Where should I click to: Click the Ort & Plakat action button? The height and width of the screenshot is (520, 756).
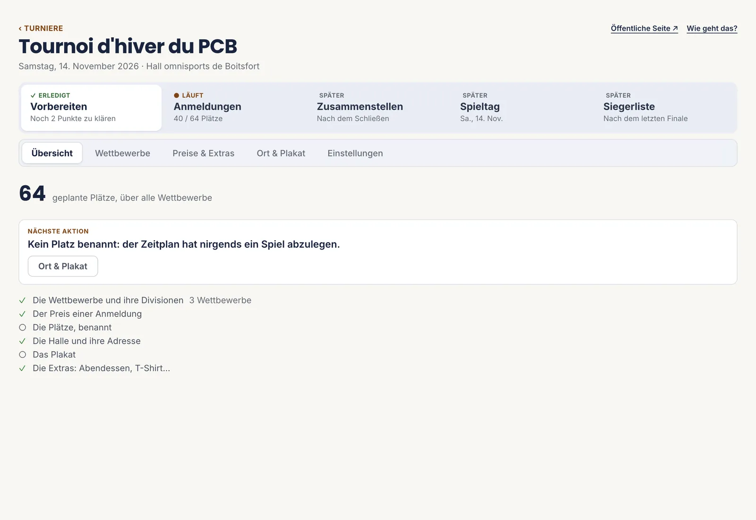click(x=63, y=266)
